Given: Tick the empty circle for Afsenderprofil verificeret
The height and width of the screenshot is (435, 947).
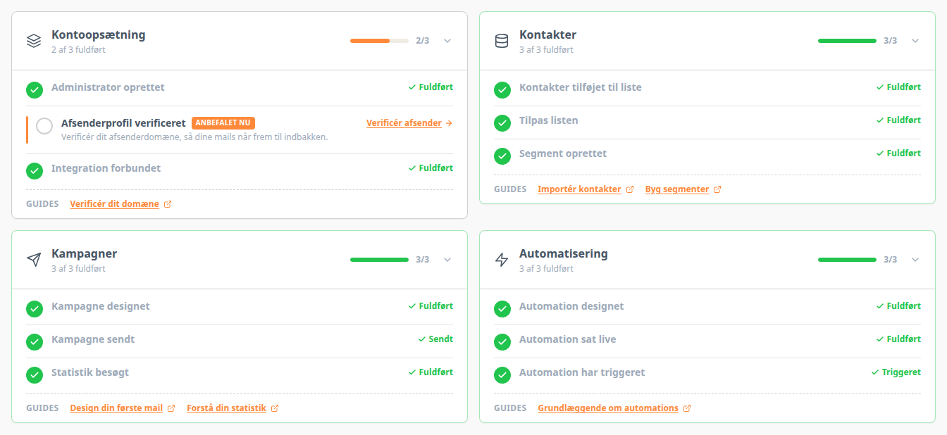Looking at the screenshot, I should 44,126.
